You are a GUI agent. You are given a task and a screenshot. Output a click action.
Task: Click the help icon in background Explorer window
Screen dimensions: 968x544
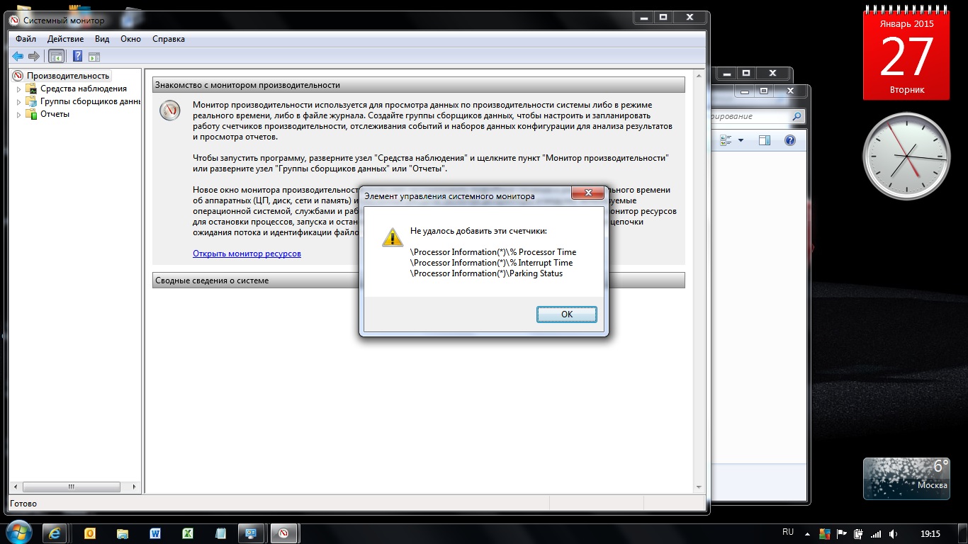pyautogui.click(x=790, y=140)
